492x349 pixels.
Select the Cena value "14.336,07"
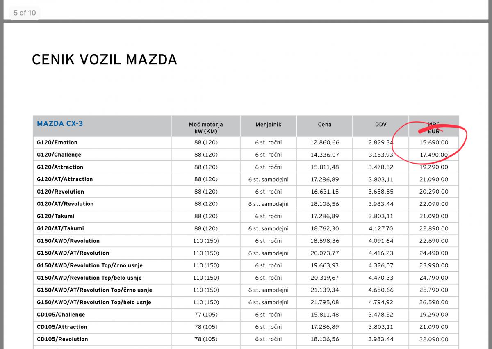(x=325, y=155)
